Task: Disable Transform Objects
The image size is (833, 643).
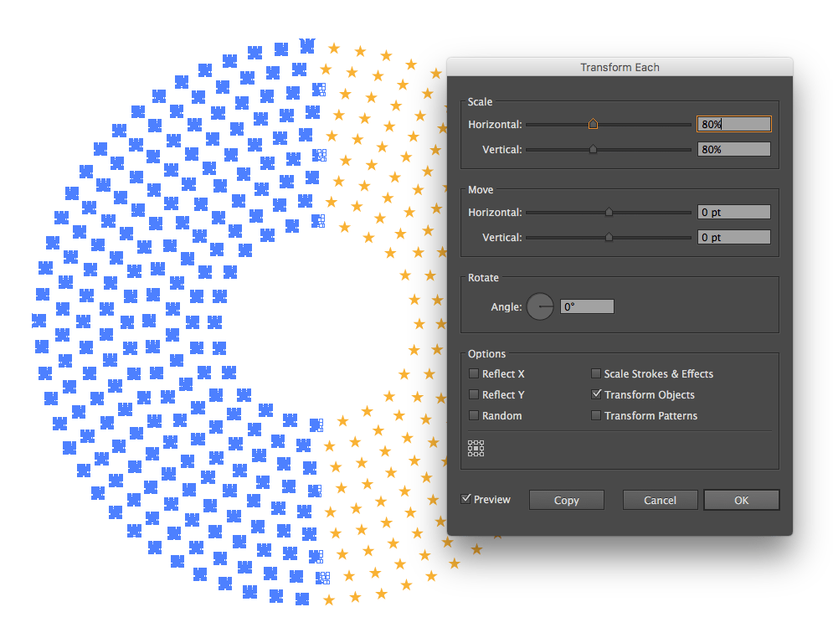Action: [x=595, y=394]
